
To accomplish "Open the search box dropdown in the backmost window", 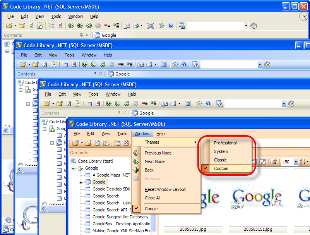I will tap(246, 26).
